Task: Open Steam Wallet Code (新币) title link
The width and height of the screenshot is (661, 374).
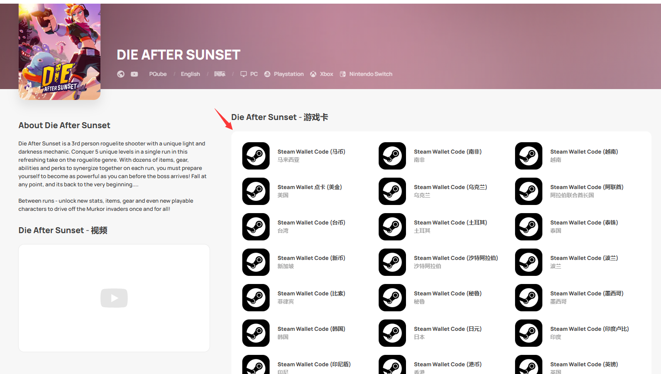Action: (x=311, y=258)
